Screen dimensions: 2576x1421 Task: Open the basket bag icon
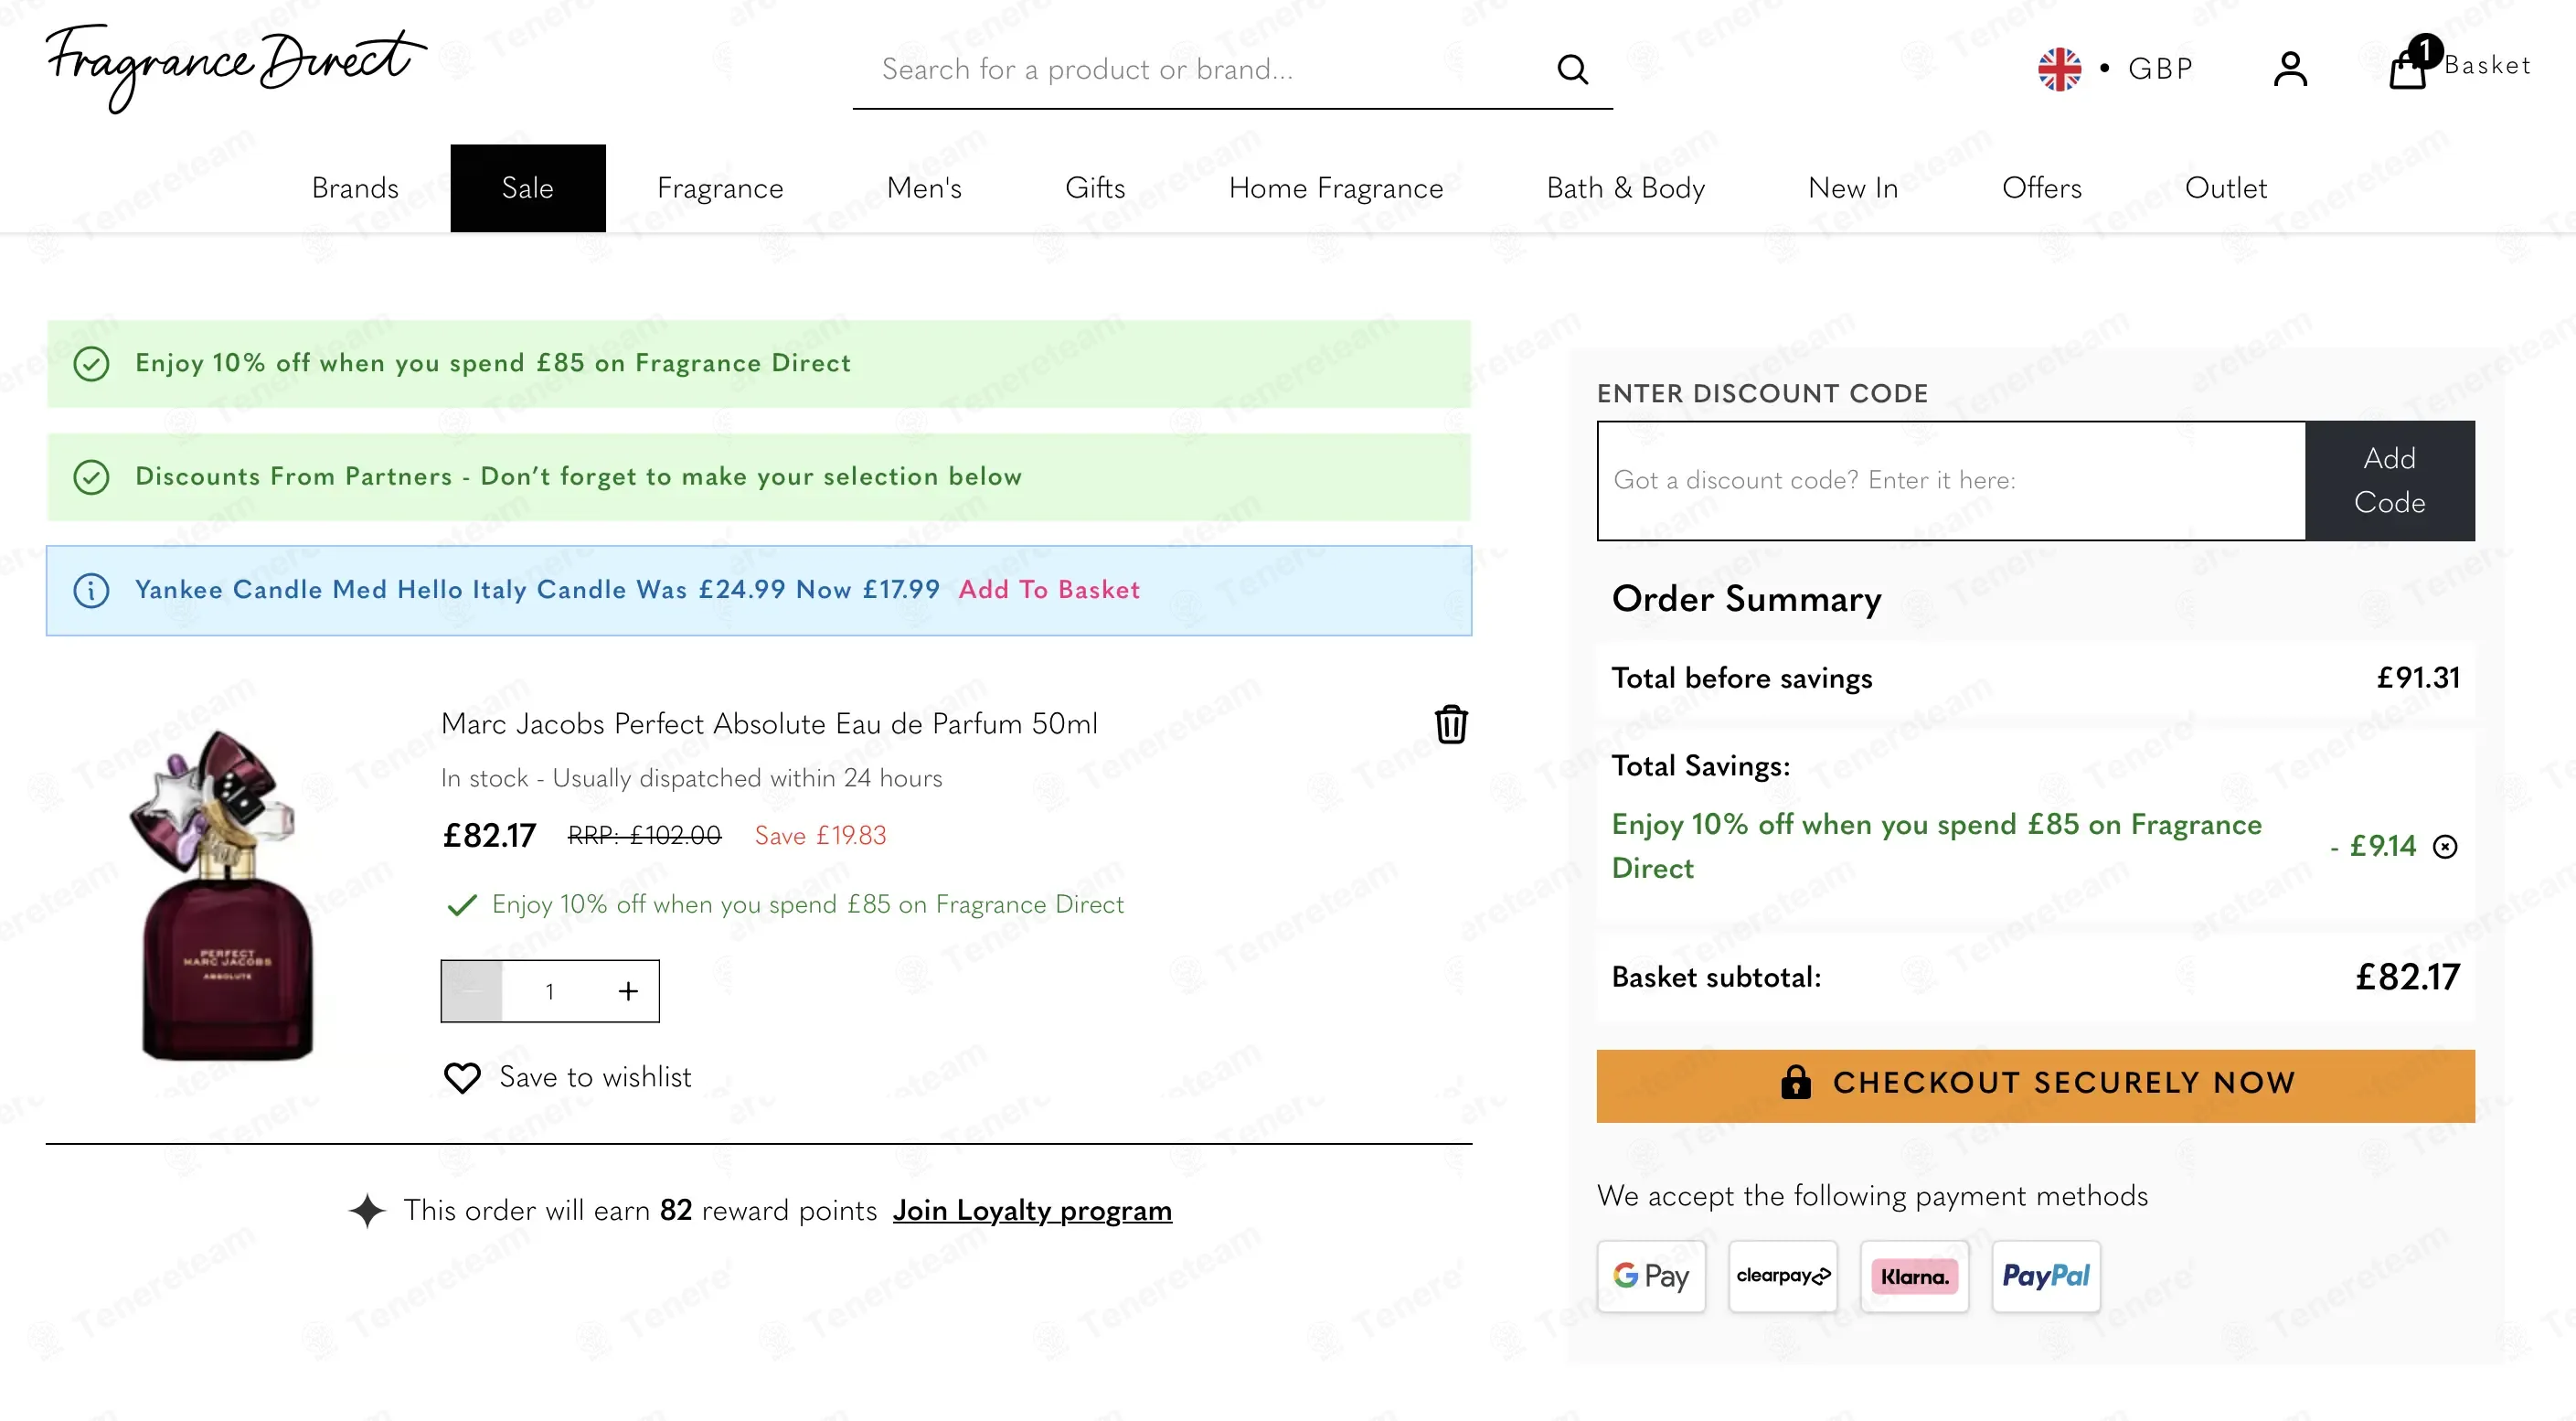(2407, 70)
